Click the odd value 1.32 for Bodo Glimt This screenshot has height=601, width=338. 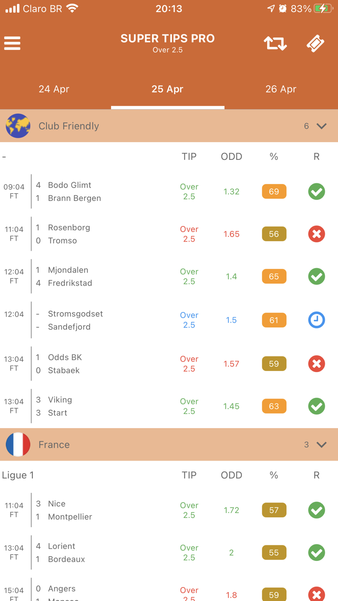231,191
